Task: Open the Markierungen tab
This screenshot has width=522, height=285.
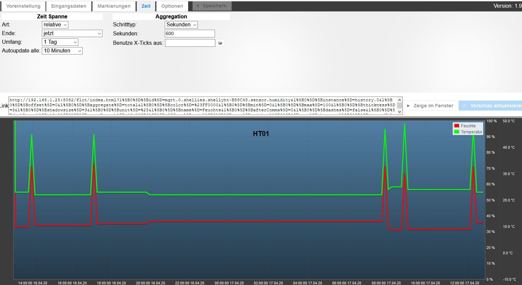Action: pyautogui.click(x=114, y=6)
